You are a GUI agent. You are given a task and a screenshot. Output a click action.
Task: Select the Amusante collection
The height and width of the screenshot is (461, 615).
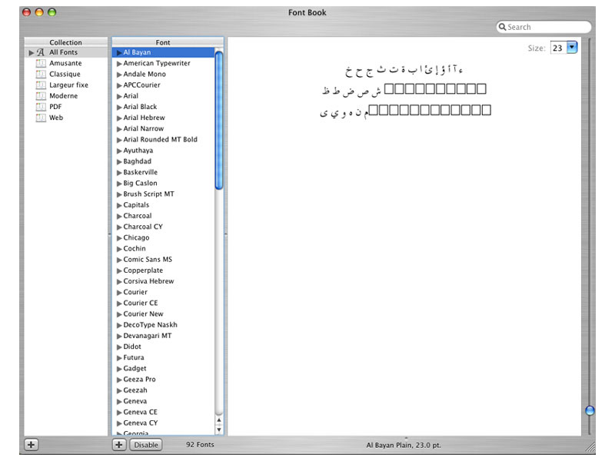65,63
